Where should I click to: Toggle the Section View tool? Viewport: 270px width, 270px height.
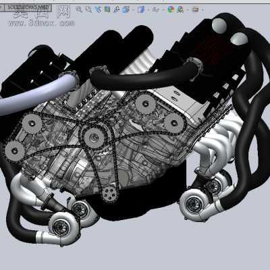point(107,9)
